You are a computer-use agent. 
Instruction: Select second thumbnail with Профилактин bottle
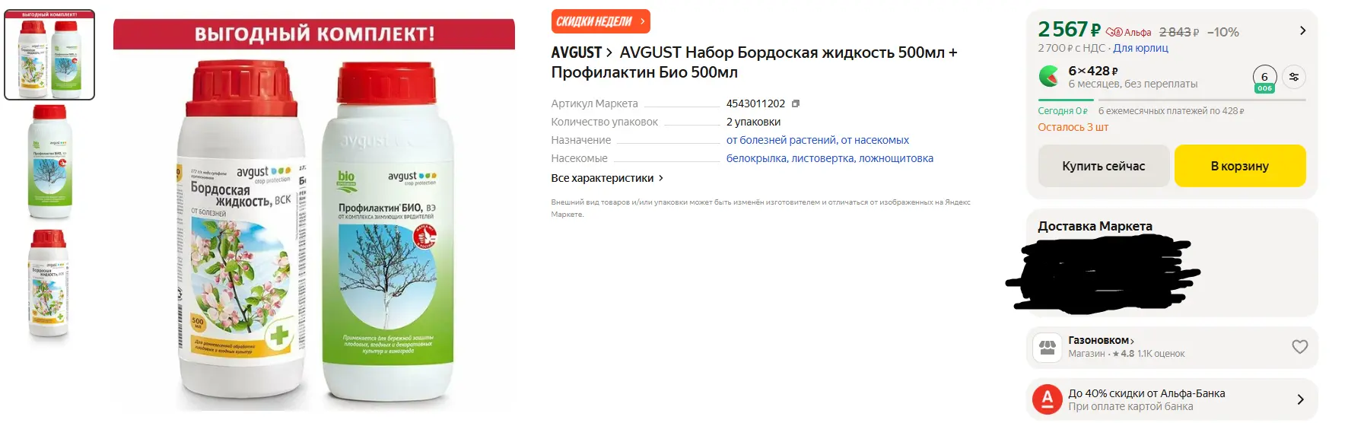click(x=49, y=163)
